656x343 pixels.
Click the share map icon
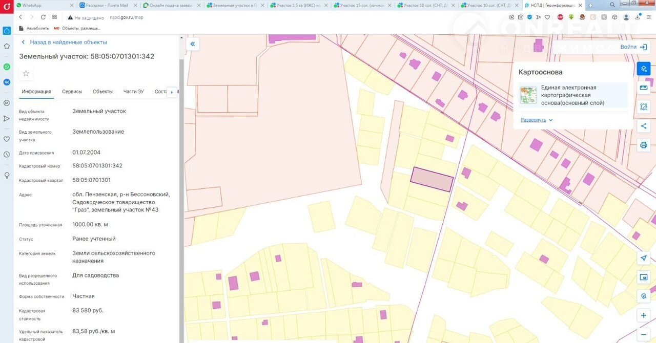(644, 126)
